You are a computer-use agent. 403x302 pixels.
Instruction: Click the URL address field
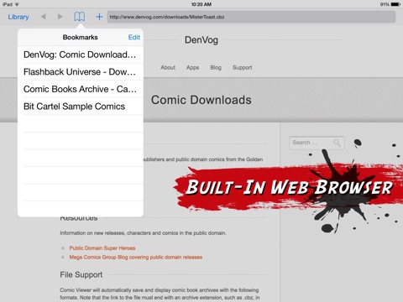click(x=251, y=17)
